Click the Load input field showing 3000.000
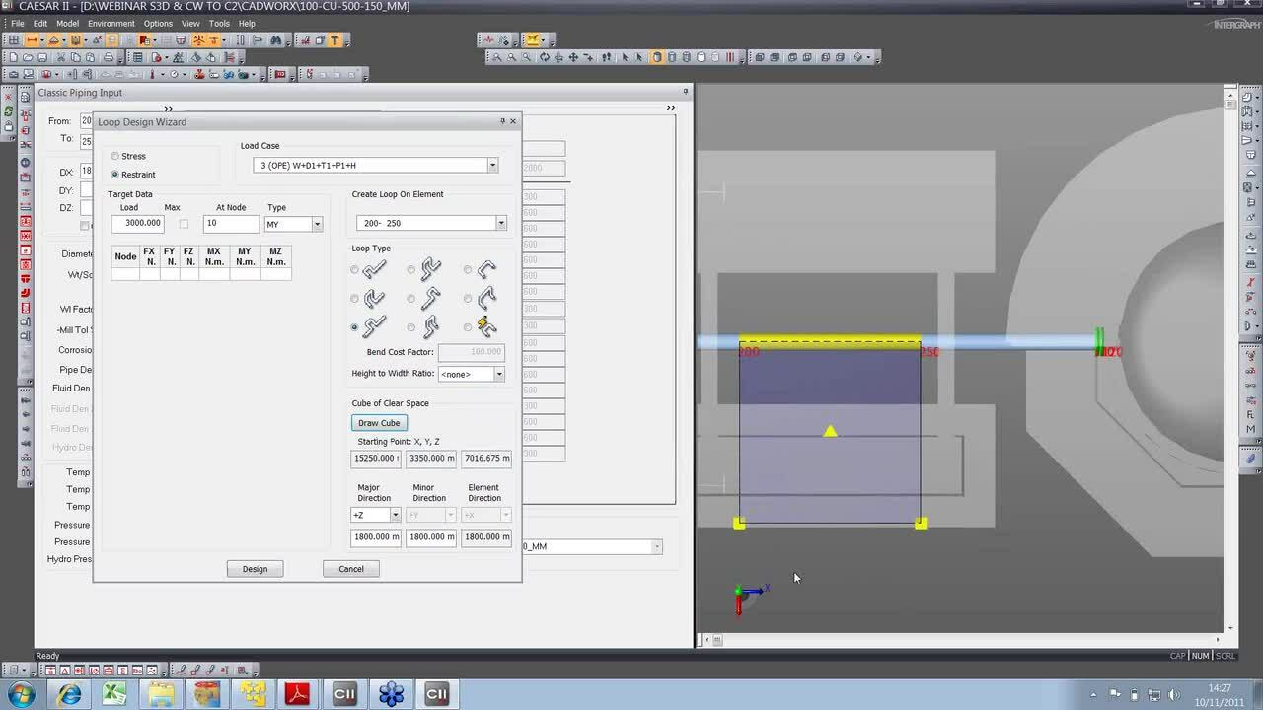Image resolution: width=1263 pixels, height=710 pixels. point(138,224)
